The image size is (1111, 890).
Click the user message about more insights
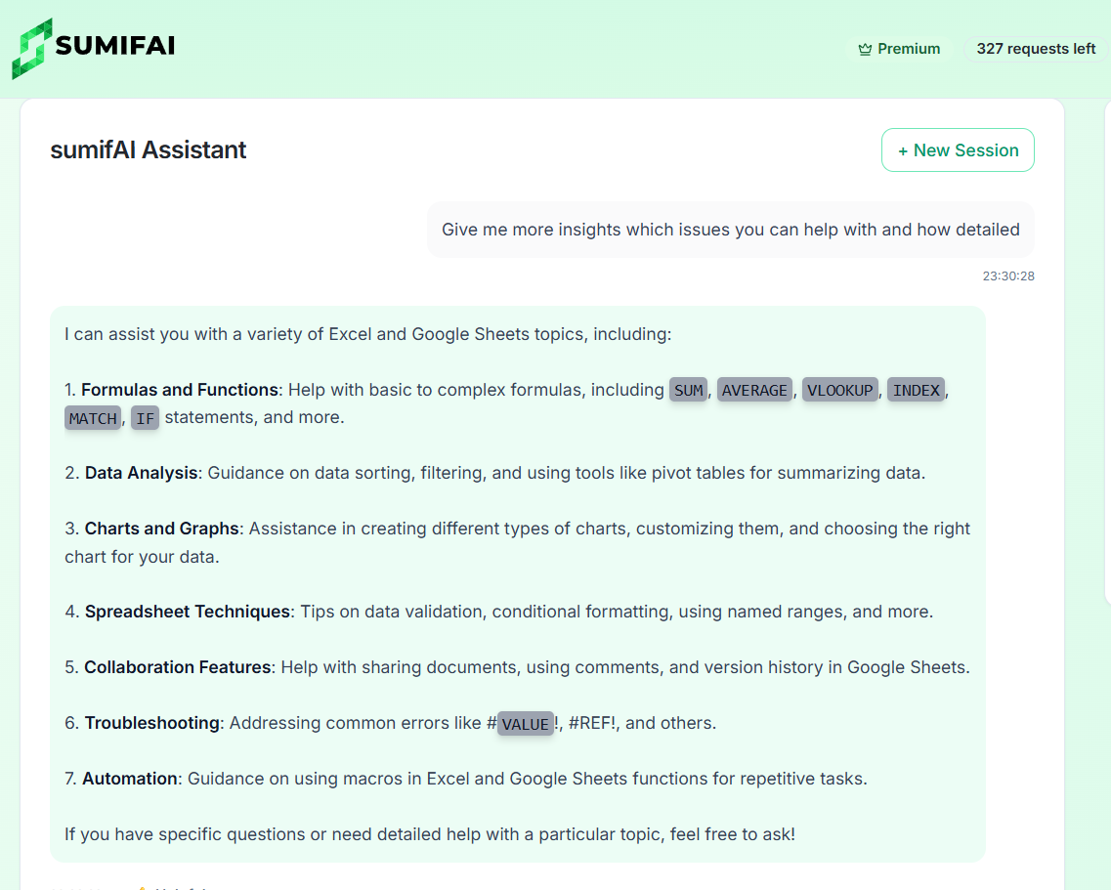730,230
